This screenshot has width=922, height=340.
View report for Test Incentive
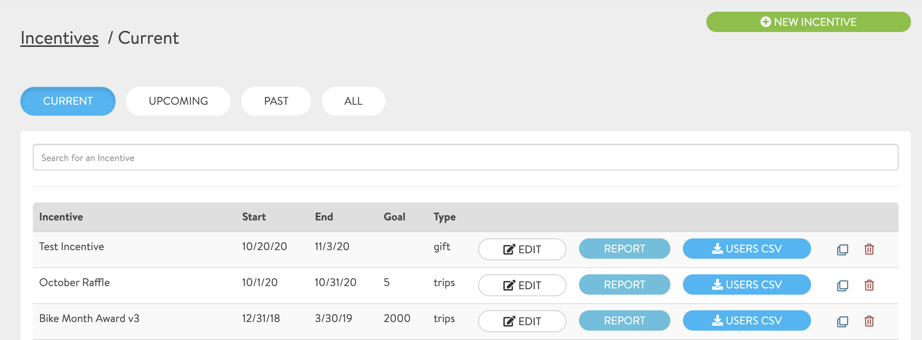click(x=624, y=249)
